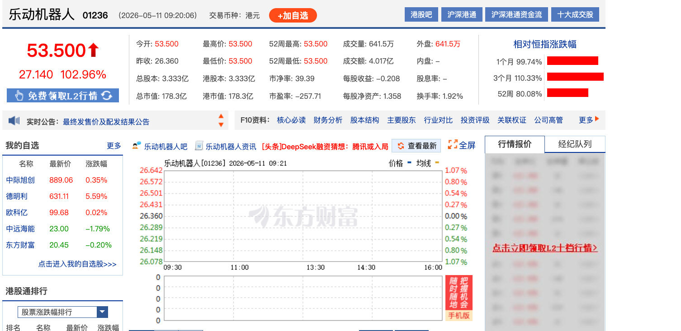Viewport: 681px width, 331px height.
Task: Switch to 行情报价 tab
Action: (x=515, y=144)
